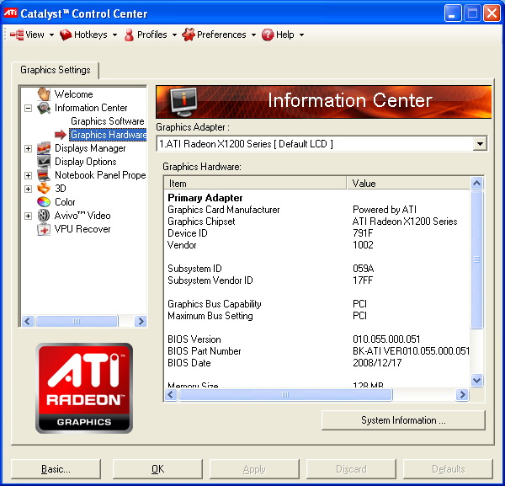Click the tree panel horizontal scrollbar thumb

pos(77,321)
